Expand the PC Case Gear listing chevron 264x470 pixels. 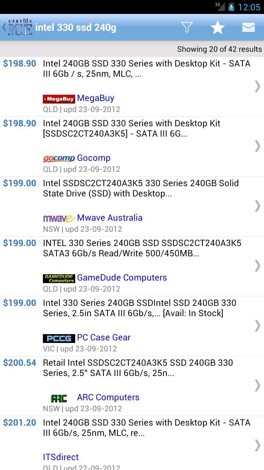[x=258, y=326]
